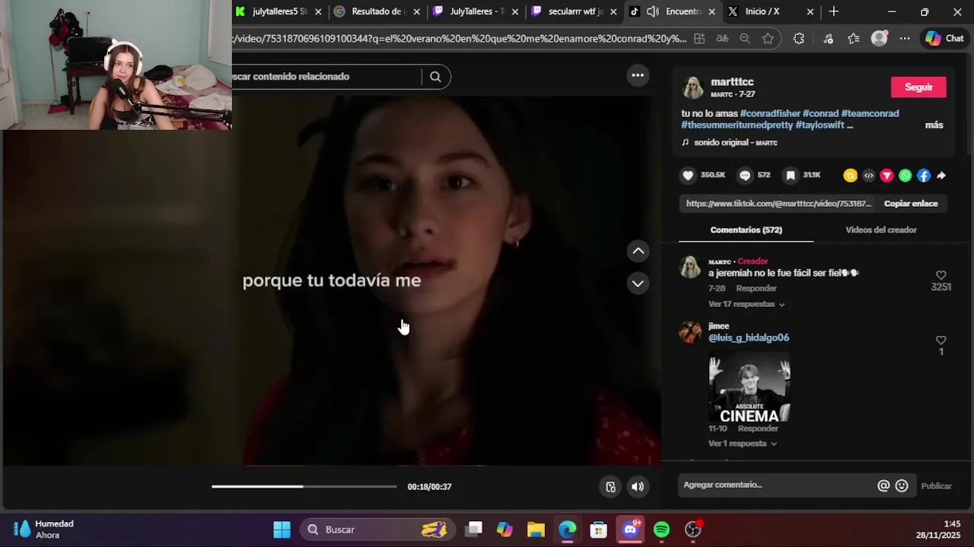The height and width of the screenshot is (547, 974).
Task: Mute the TikTok tab's audio indicator
Action: pos(653,11)
